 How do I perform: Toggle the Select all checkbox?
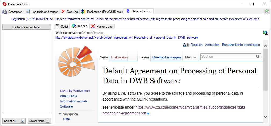(x=22, y=121)
